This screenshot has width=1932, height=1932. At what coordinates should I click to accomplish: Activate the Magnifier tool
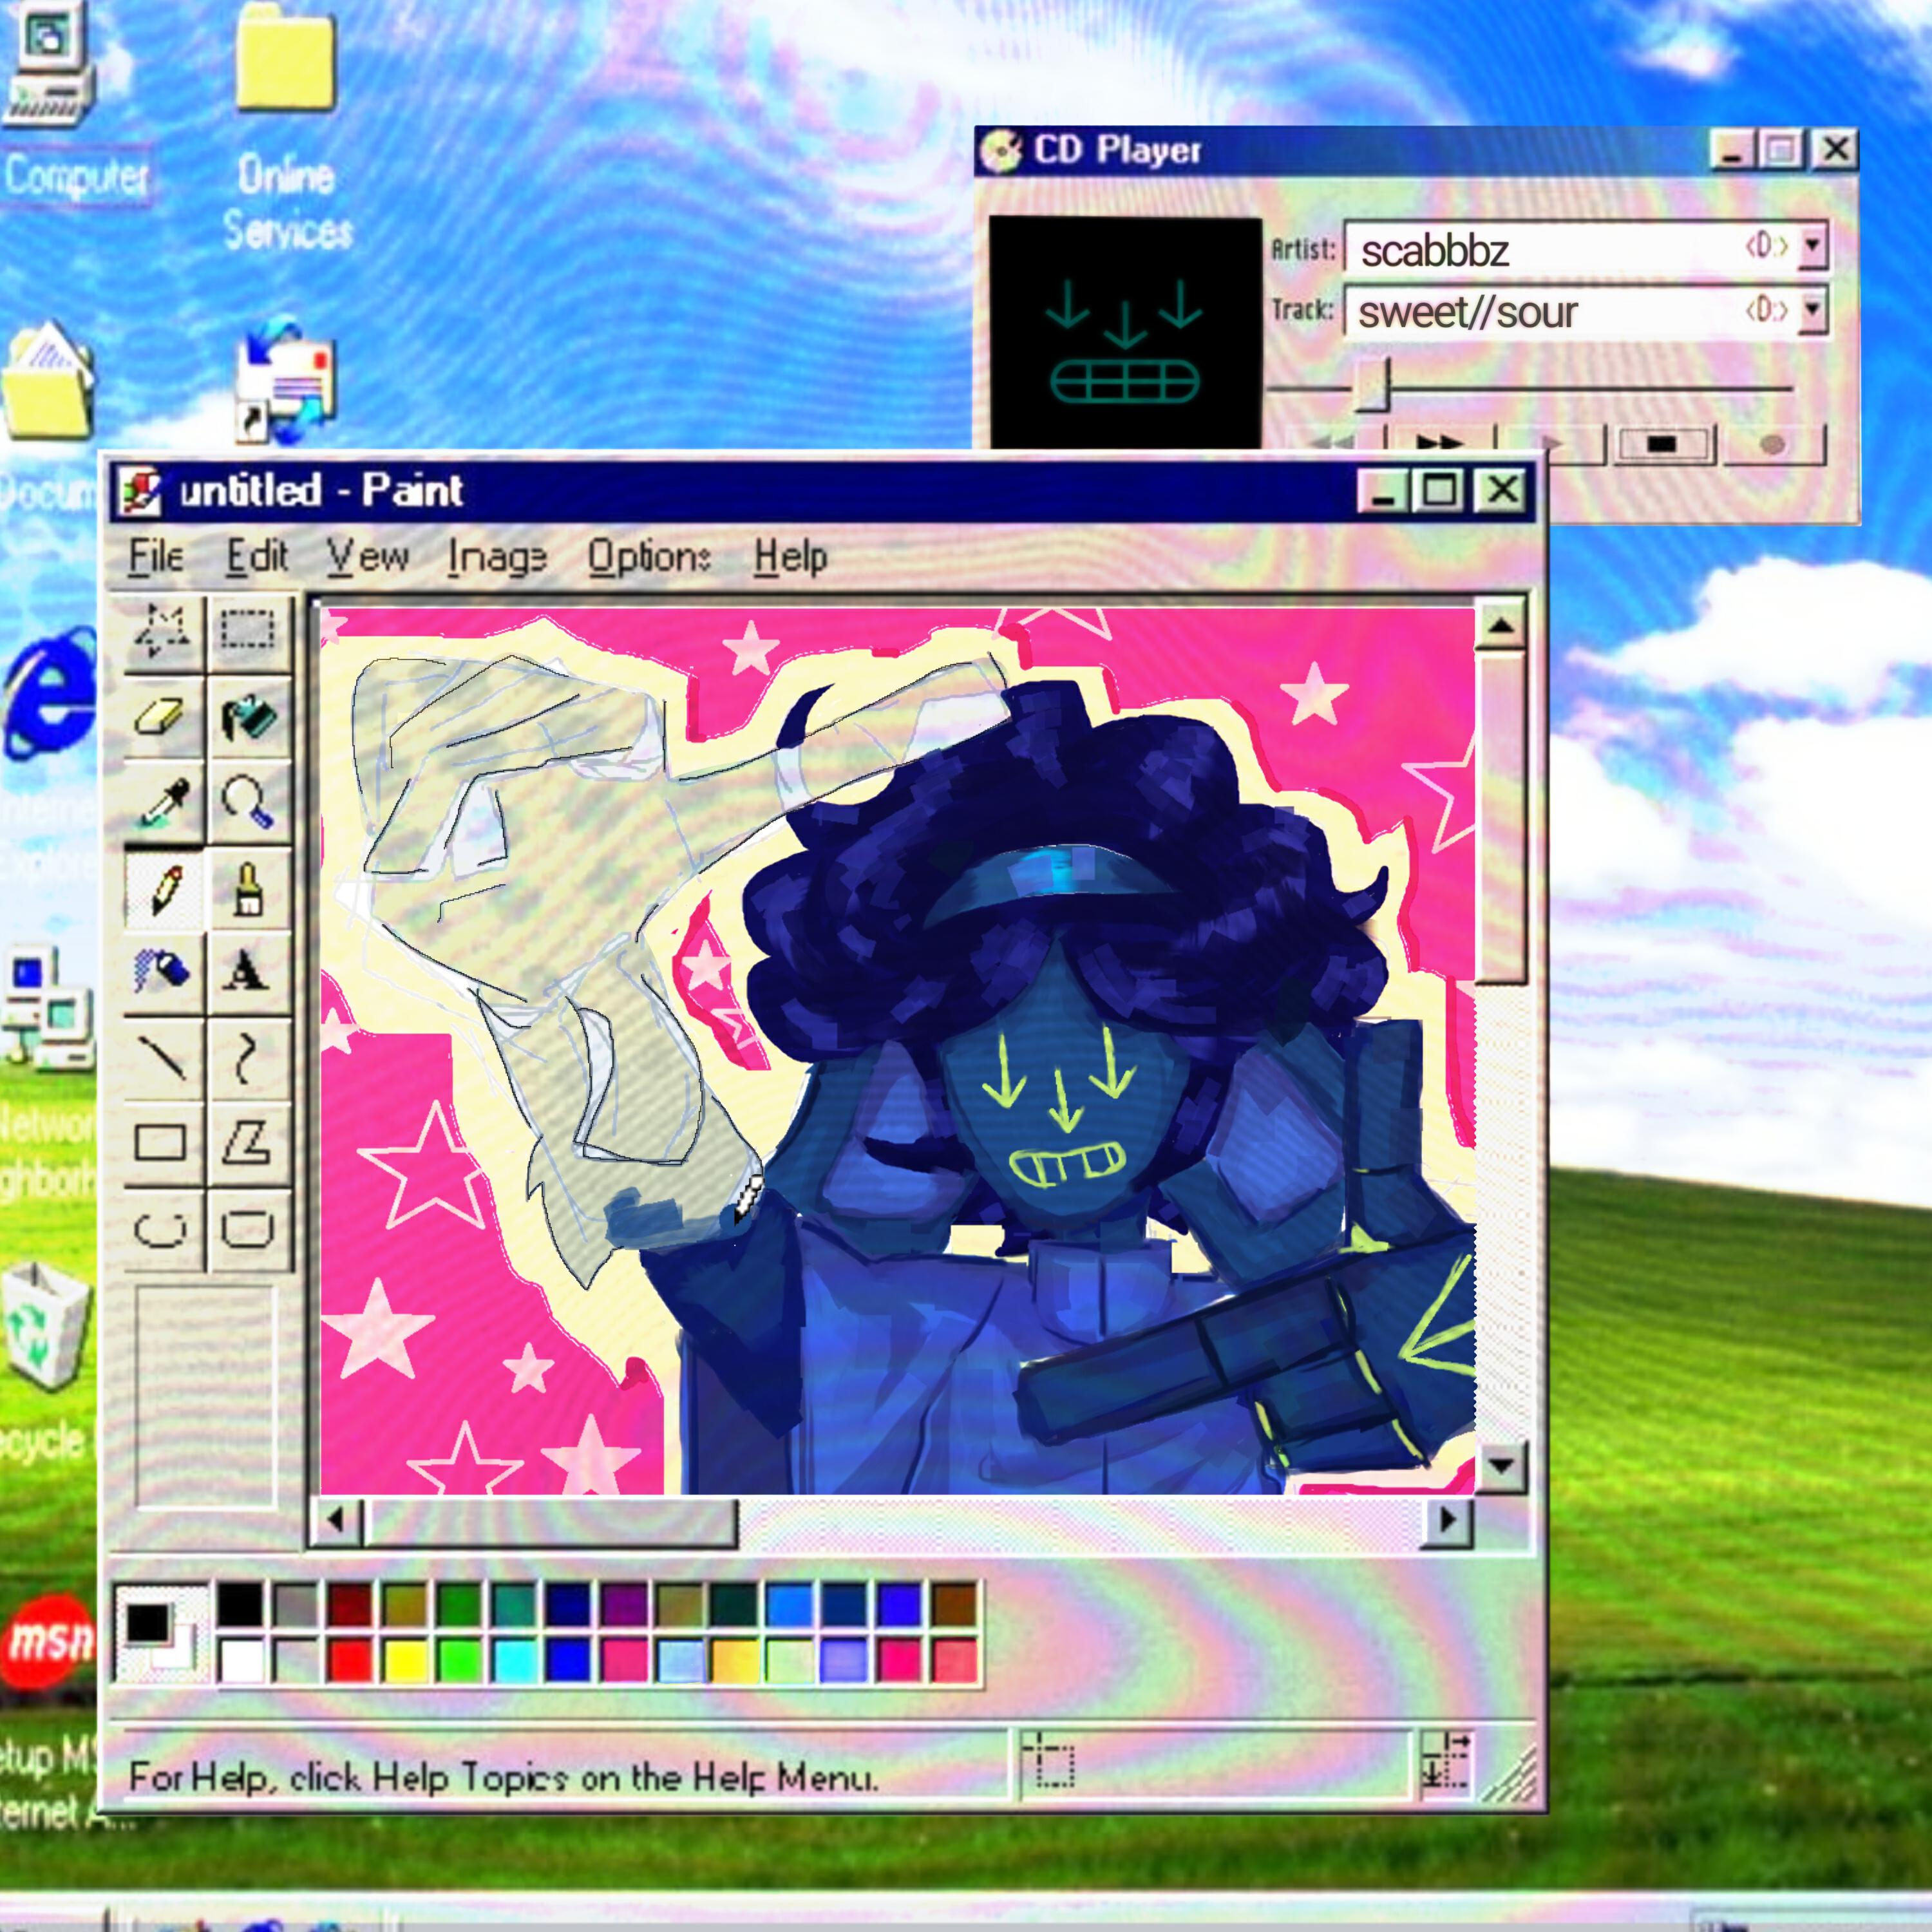point(249,802)
